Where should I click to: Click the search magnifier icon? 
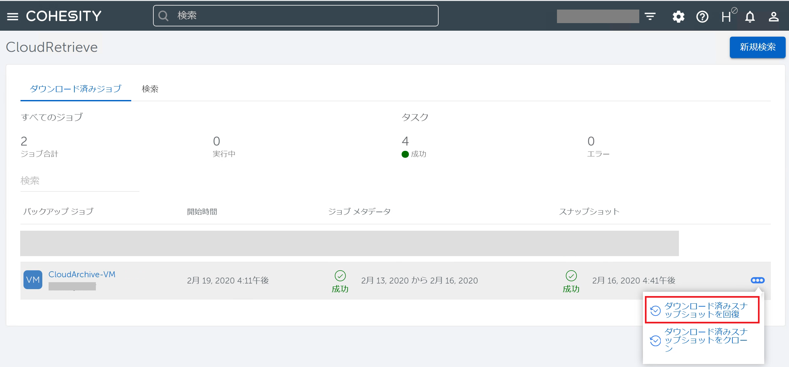click(164, 16)
